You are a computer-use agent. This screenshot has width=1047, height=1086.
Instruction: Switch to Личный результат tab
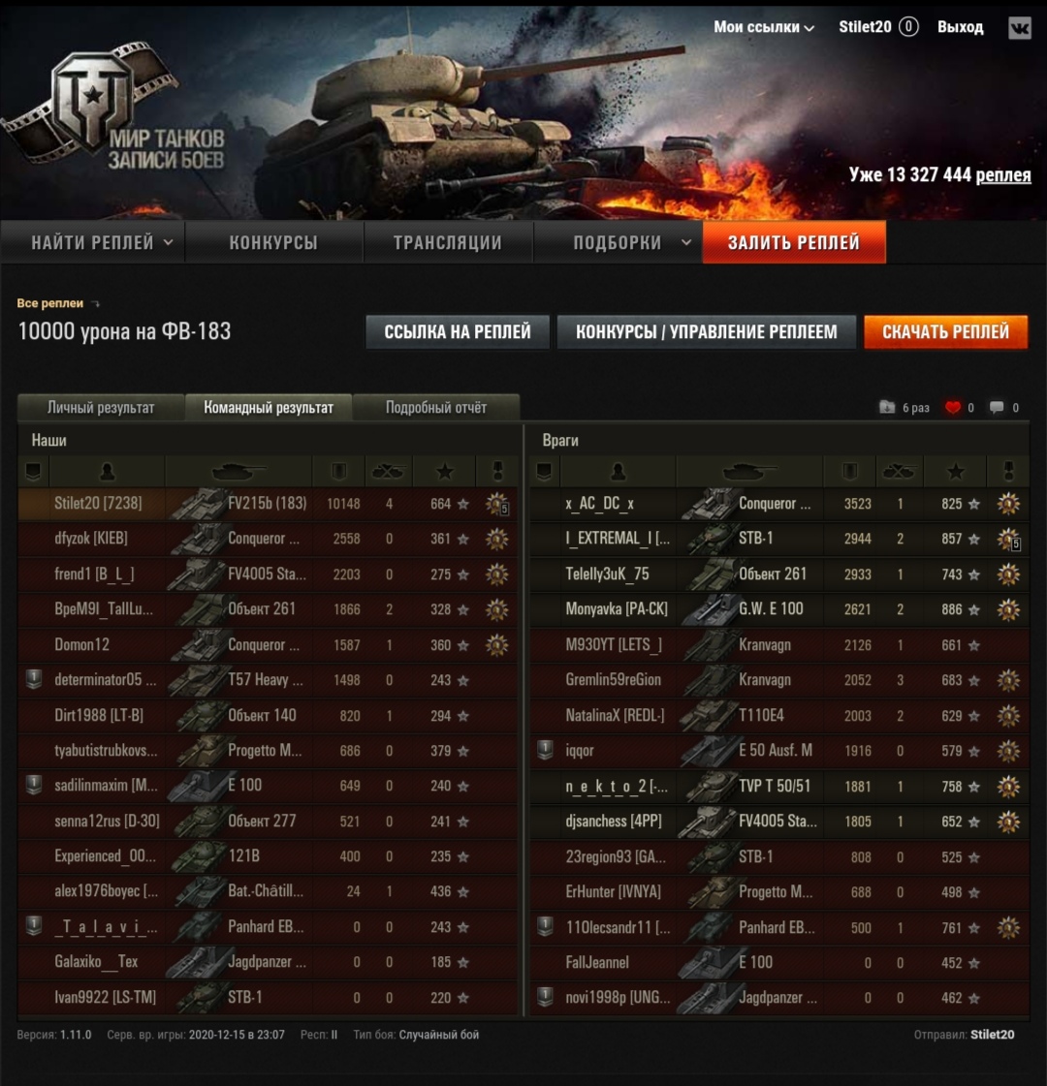point(101,407)
